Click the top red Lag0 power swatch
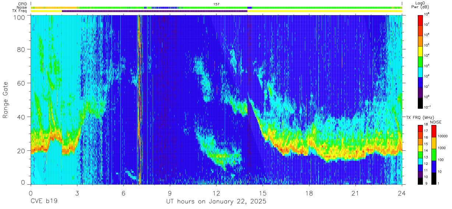This screenshot has width=452, height=209. 420,20
